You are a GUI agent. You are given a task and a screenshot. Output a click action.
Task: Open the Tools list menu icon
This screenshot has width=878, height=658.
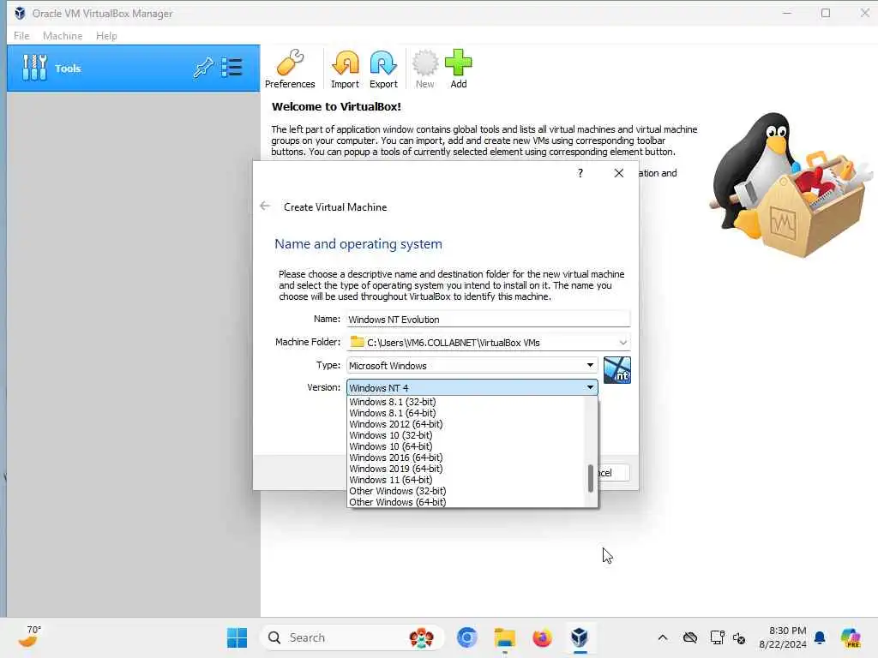(232, 68)
